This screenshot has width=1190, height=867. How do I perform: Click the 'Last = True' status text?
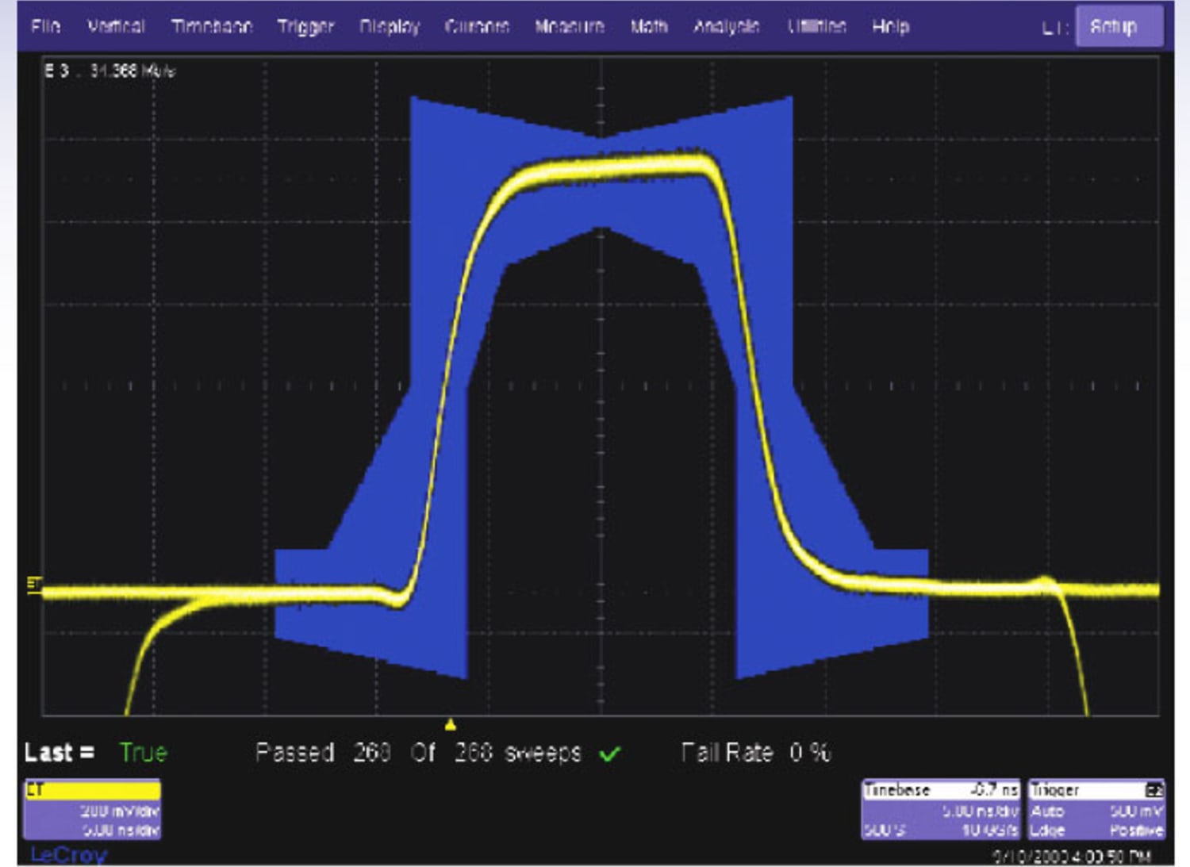point(96,752)
